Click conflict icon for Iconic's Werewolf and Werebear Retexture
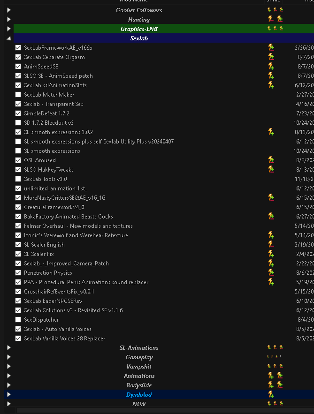Screen dimensions: 314x414 271,235
